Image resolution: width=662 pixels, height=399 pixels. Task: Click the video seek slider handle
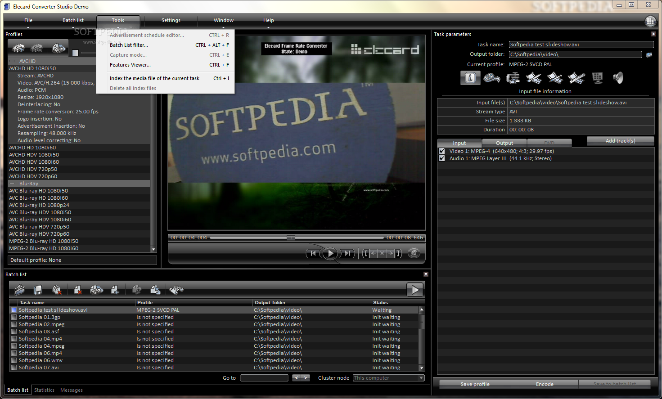291,238
